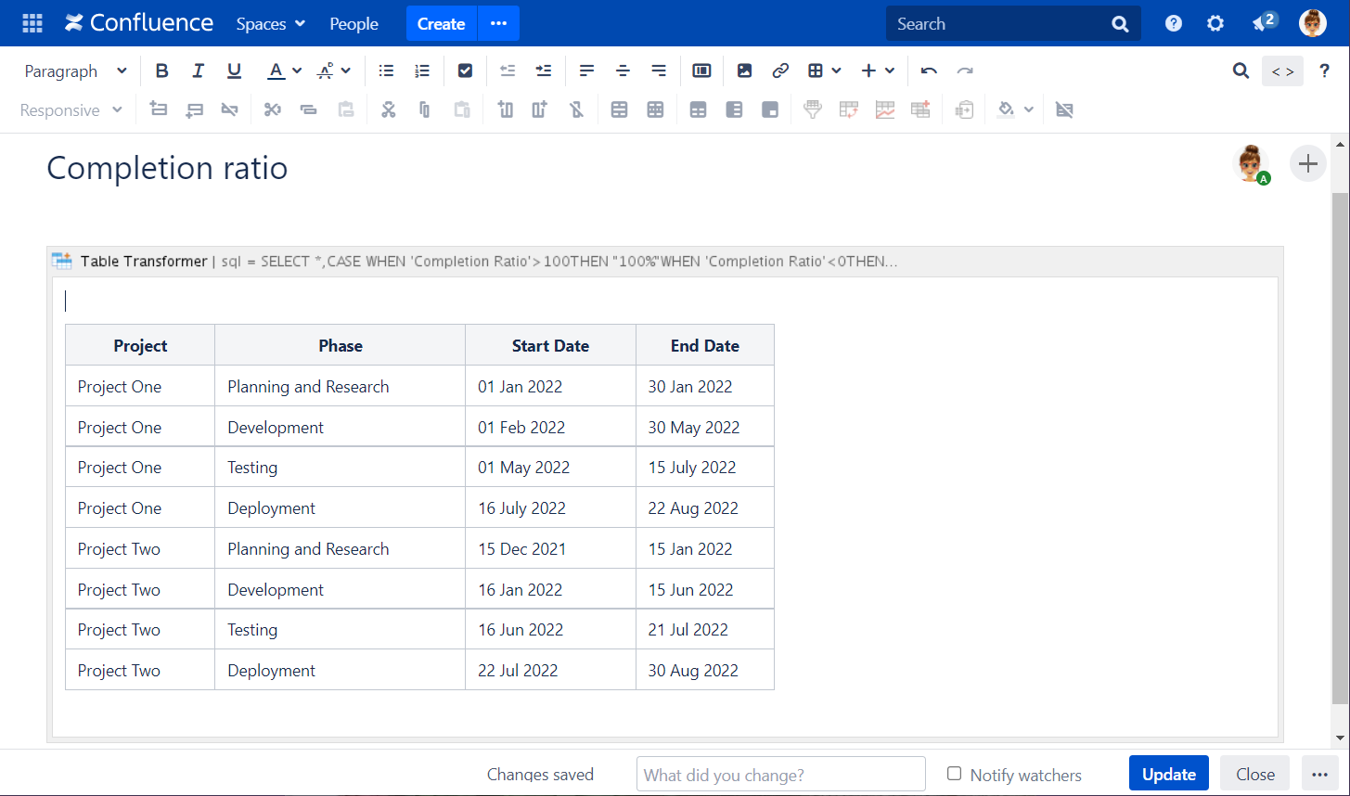Toggle heading column
Screen dimensions: 1350x796
[734, 109]
